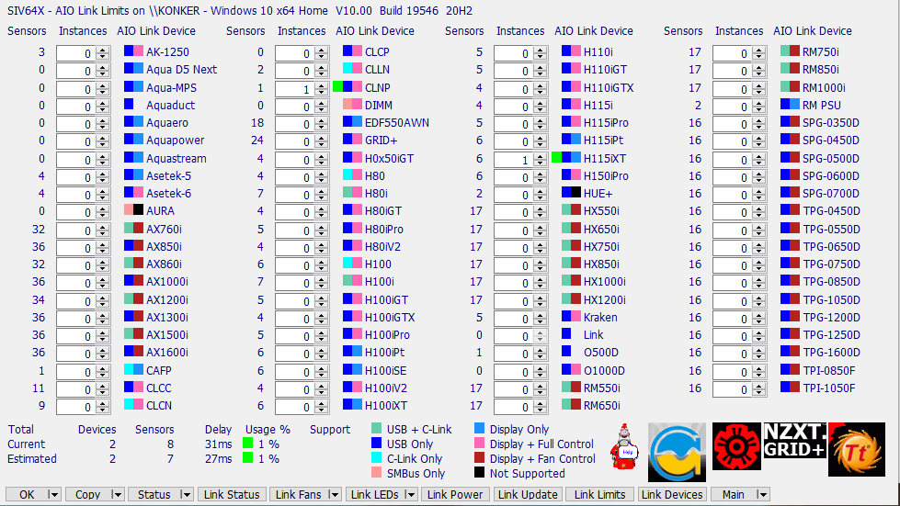This screenshot has height=506, width=900.
Task: Click the color icon beside EDF550AWN
Action: 352,122
